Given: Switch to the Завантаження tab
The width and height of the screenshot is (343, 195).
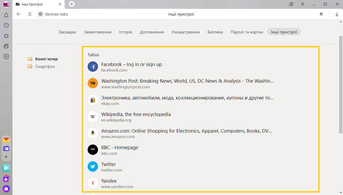Looking at the screenshot, I should pyautogui.click(x=97, y=32).
